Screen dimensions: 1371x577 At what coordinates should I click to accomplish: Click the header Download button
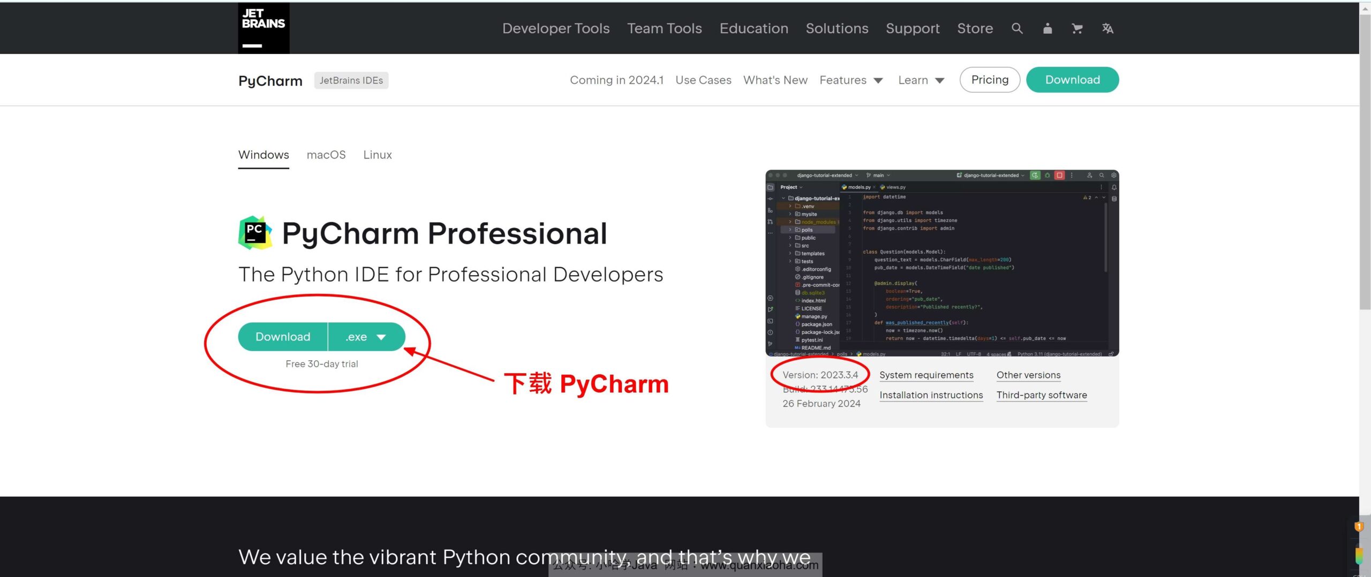tap(1072, 80)
